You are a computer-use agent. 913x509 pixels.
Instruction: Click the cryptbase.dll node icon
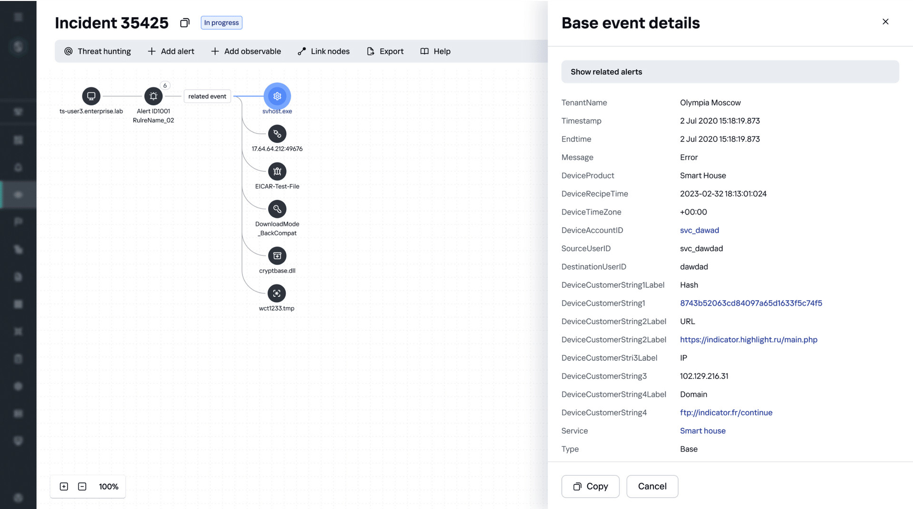277,256
